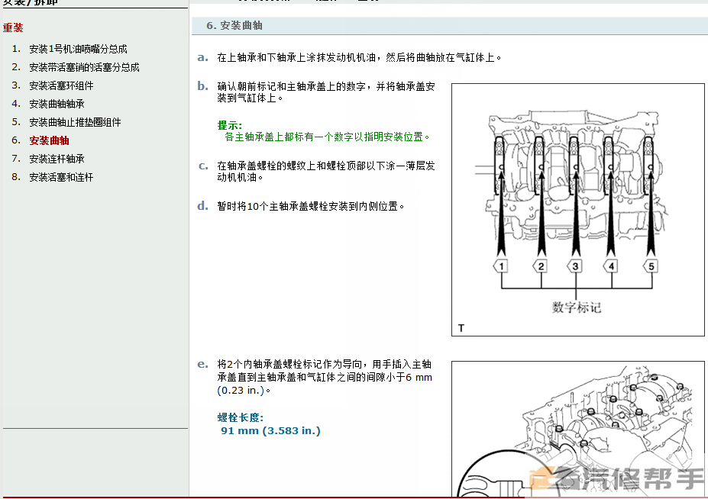Click step c text about 轴承盖螺栓的螺纹
This screenshot has height=499, width=708.
pos(326,172)
